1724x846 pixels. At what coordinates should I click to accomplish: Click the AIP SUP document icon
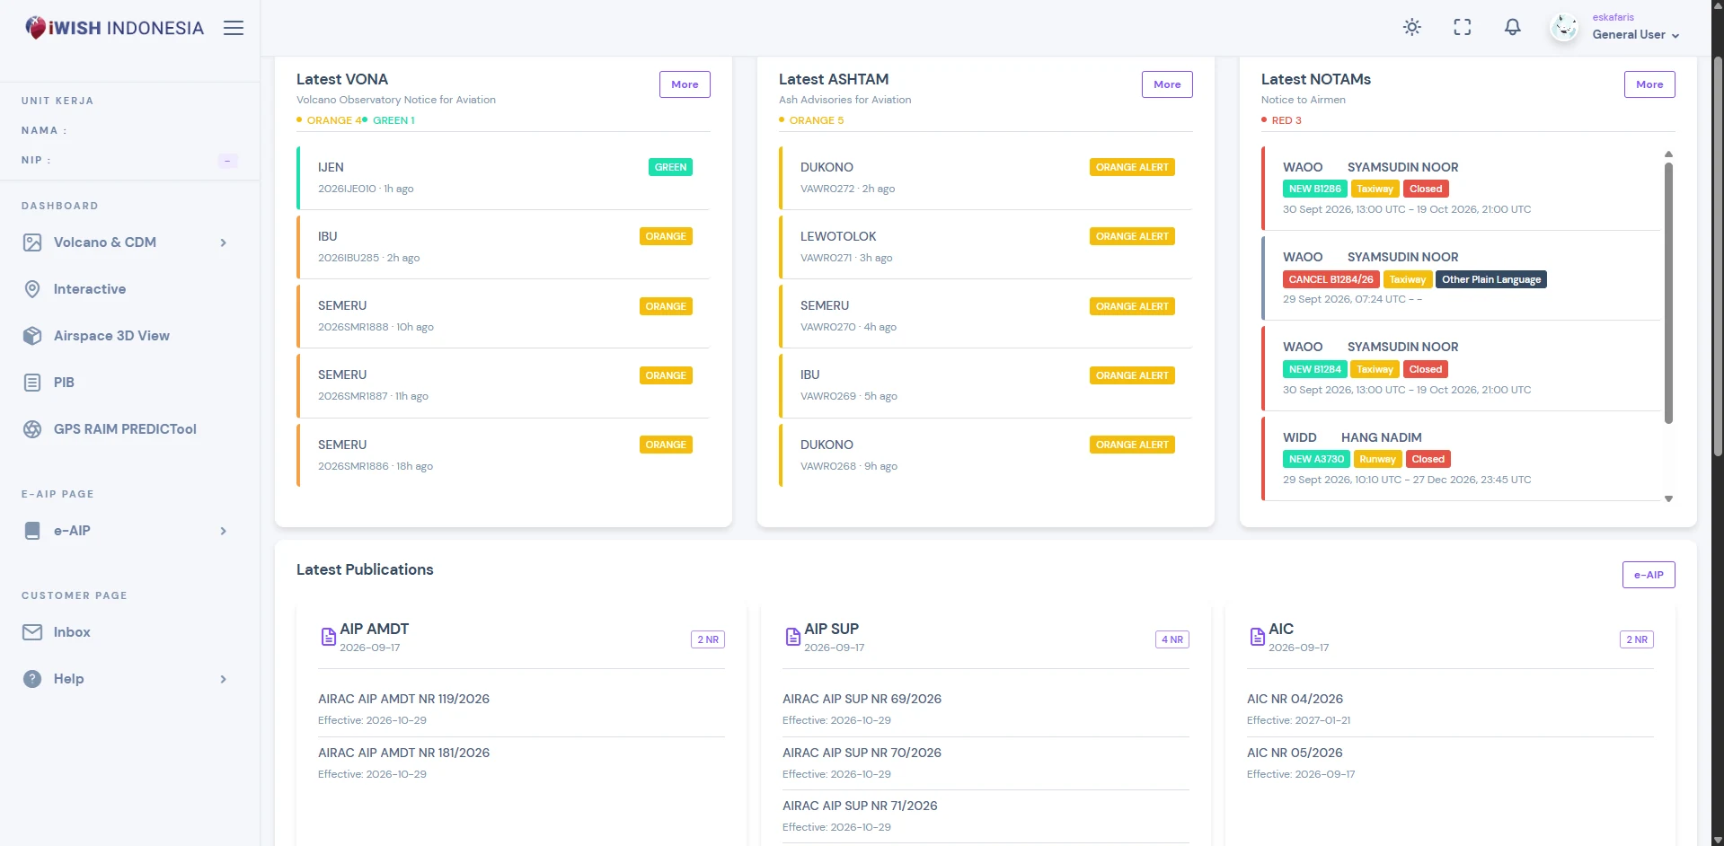pyautogui.click(x=793, y=637)
